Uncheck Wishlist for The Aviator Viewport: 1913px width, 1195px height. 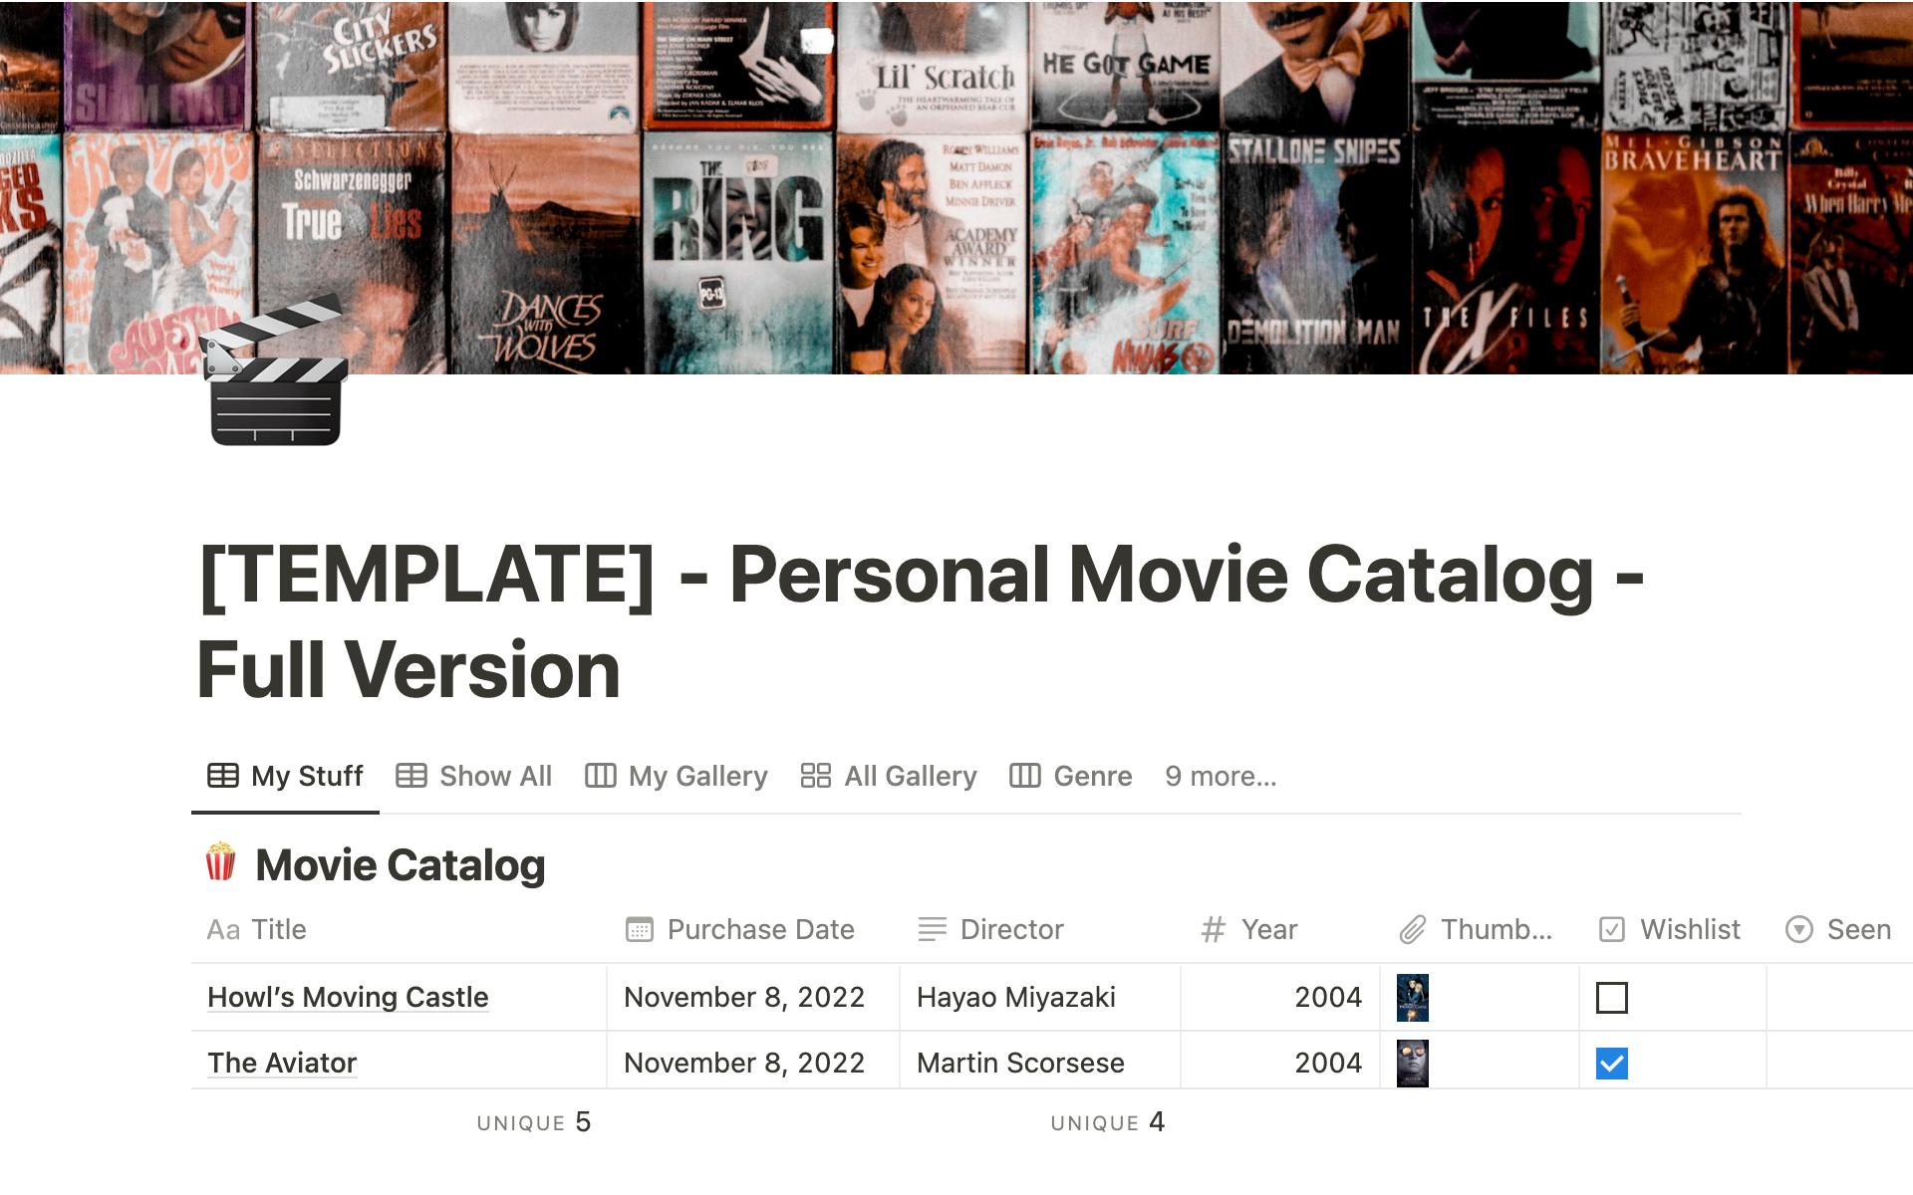[x=1611, y=1063]
